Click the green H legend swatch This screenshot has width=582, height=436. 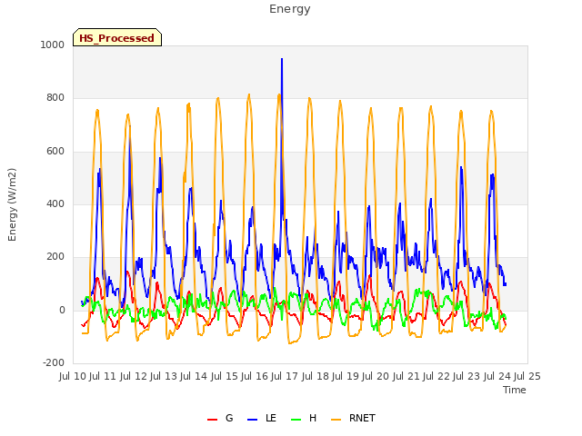coord(296,420)
